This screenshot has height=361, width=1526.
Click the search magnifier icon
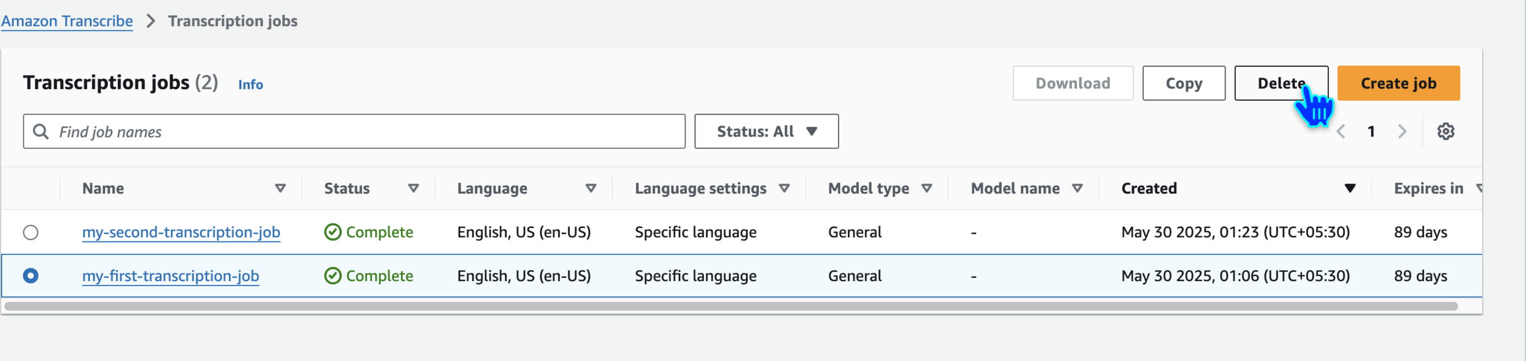[40, 131]
